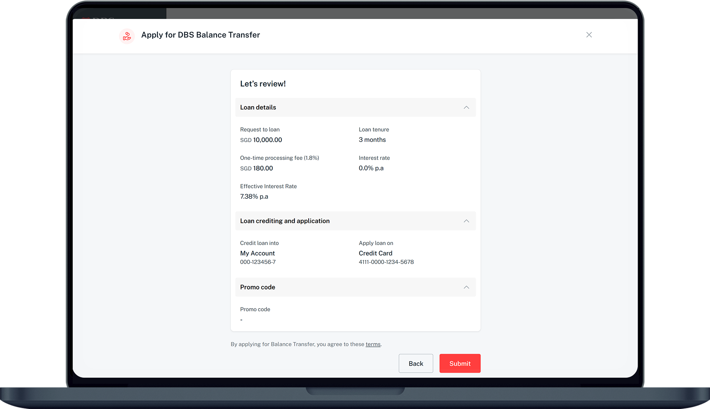The width and height of the screenshot is (710, 409).
Task: Click the Let's review! heading
Action: tap(263, 84)
